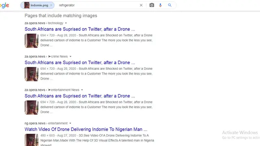Click the Google logo

[4, 5]
